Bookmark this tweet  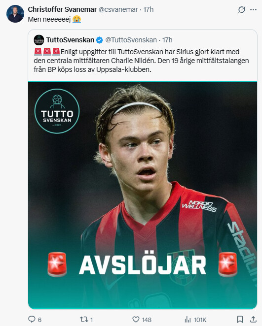click(240, 319)
